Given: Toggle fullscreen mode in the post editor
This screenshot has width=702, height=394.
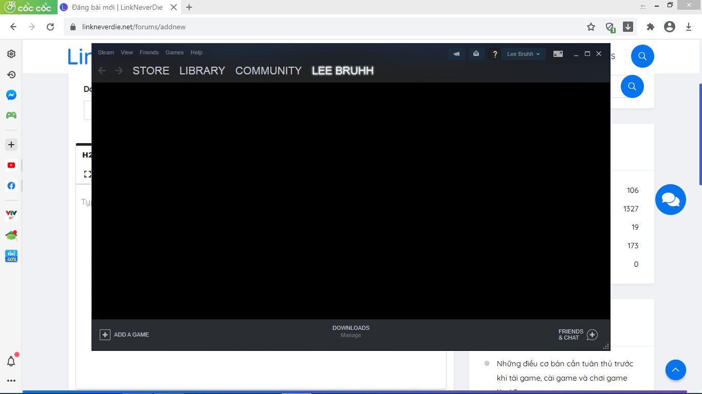Looking at the screenshot, I should click(86, 173).
